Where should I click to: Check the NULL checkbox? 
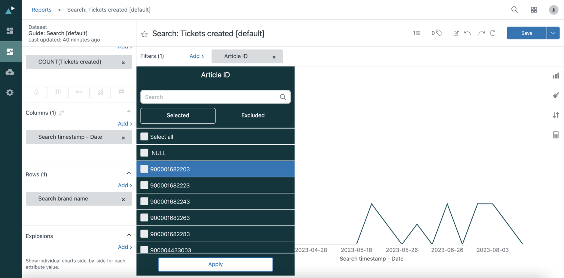click(x=144, y=153)
